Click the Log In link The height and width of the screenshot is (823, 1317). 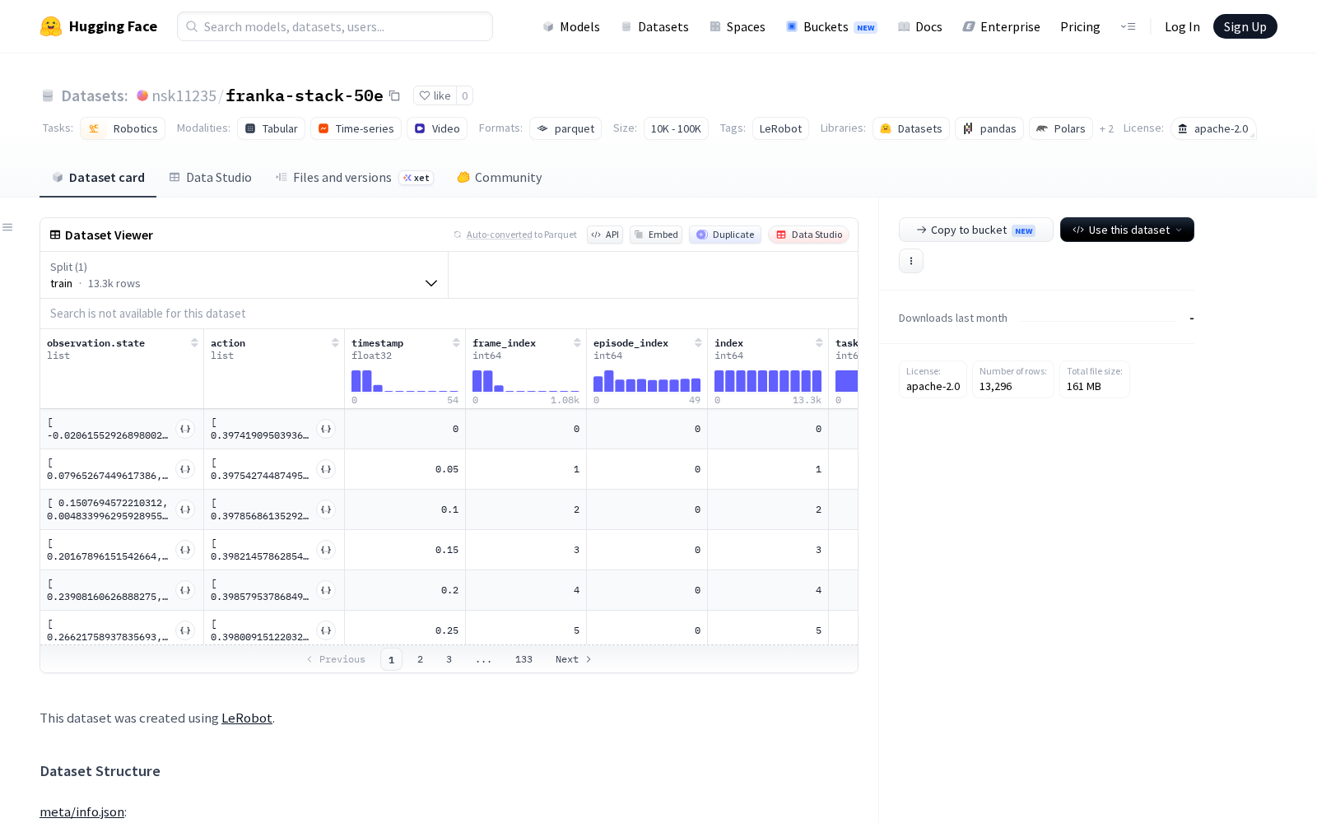click(1182, 26)
